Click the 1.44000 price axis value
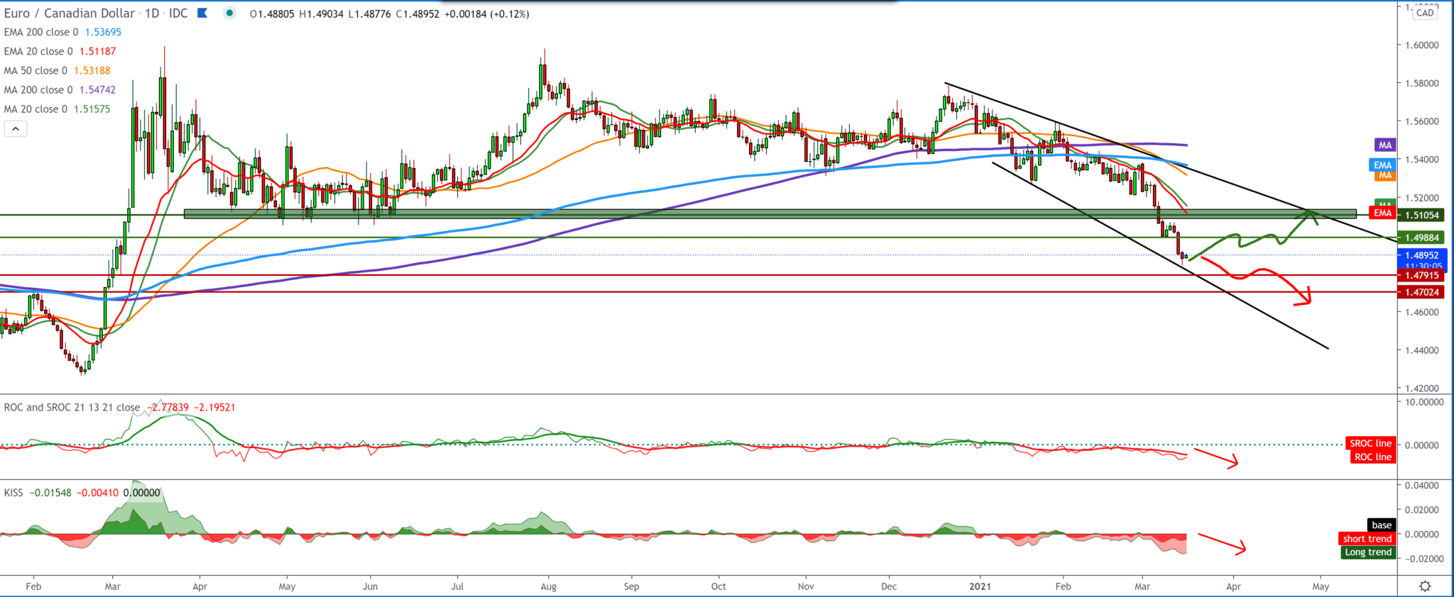This screenshot has height=597, width=1454. (x=1422, y=350)
